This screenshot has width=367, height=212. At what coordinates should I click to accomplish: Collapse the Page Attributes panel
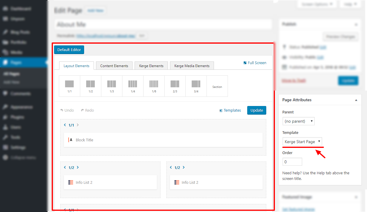tap(356, 100)
